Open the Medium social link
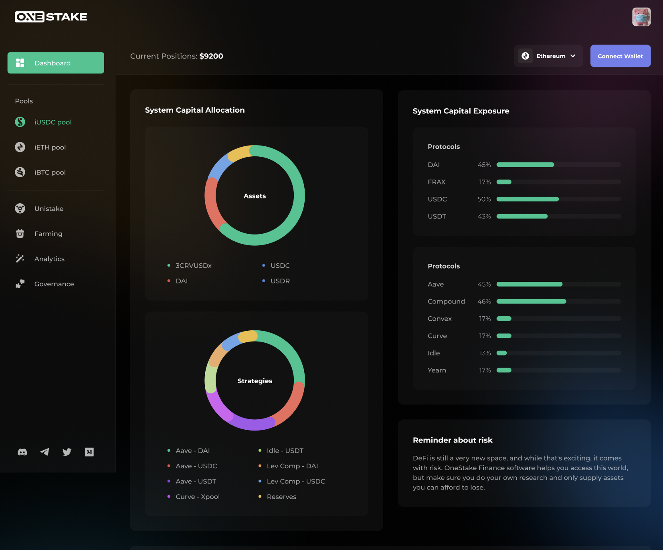663x550 pixels. pyautogui.click(x=89, y=452)
